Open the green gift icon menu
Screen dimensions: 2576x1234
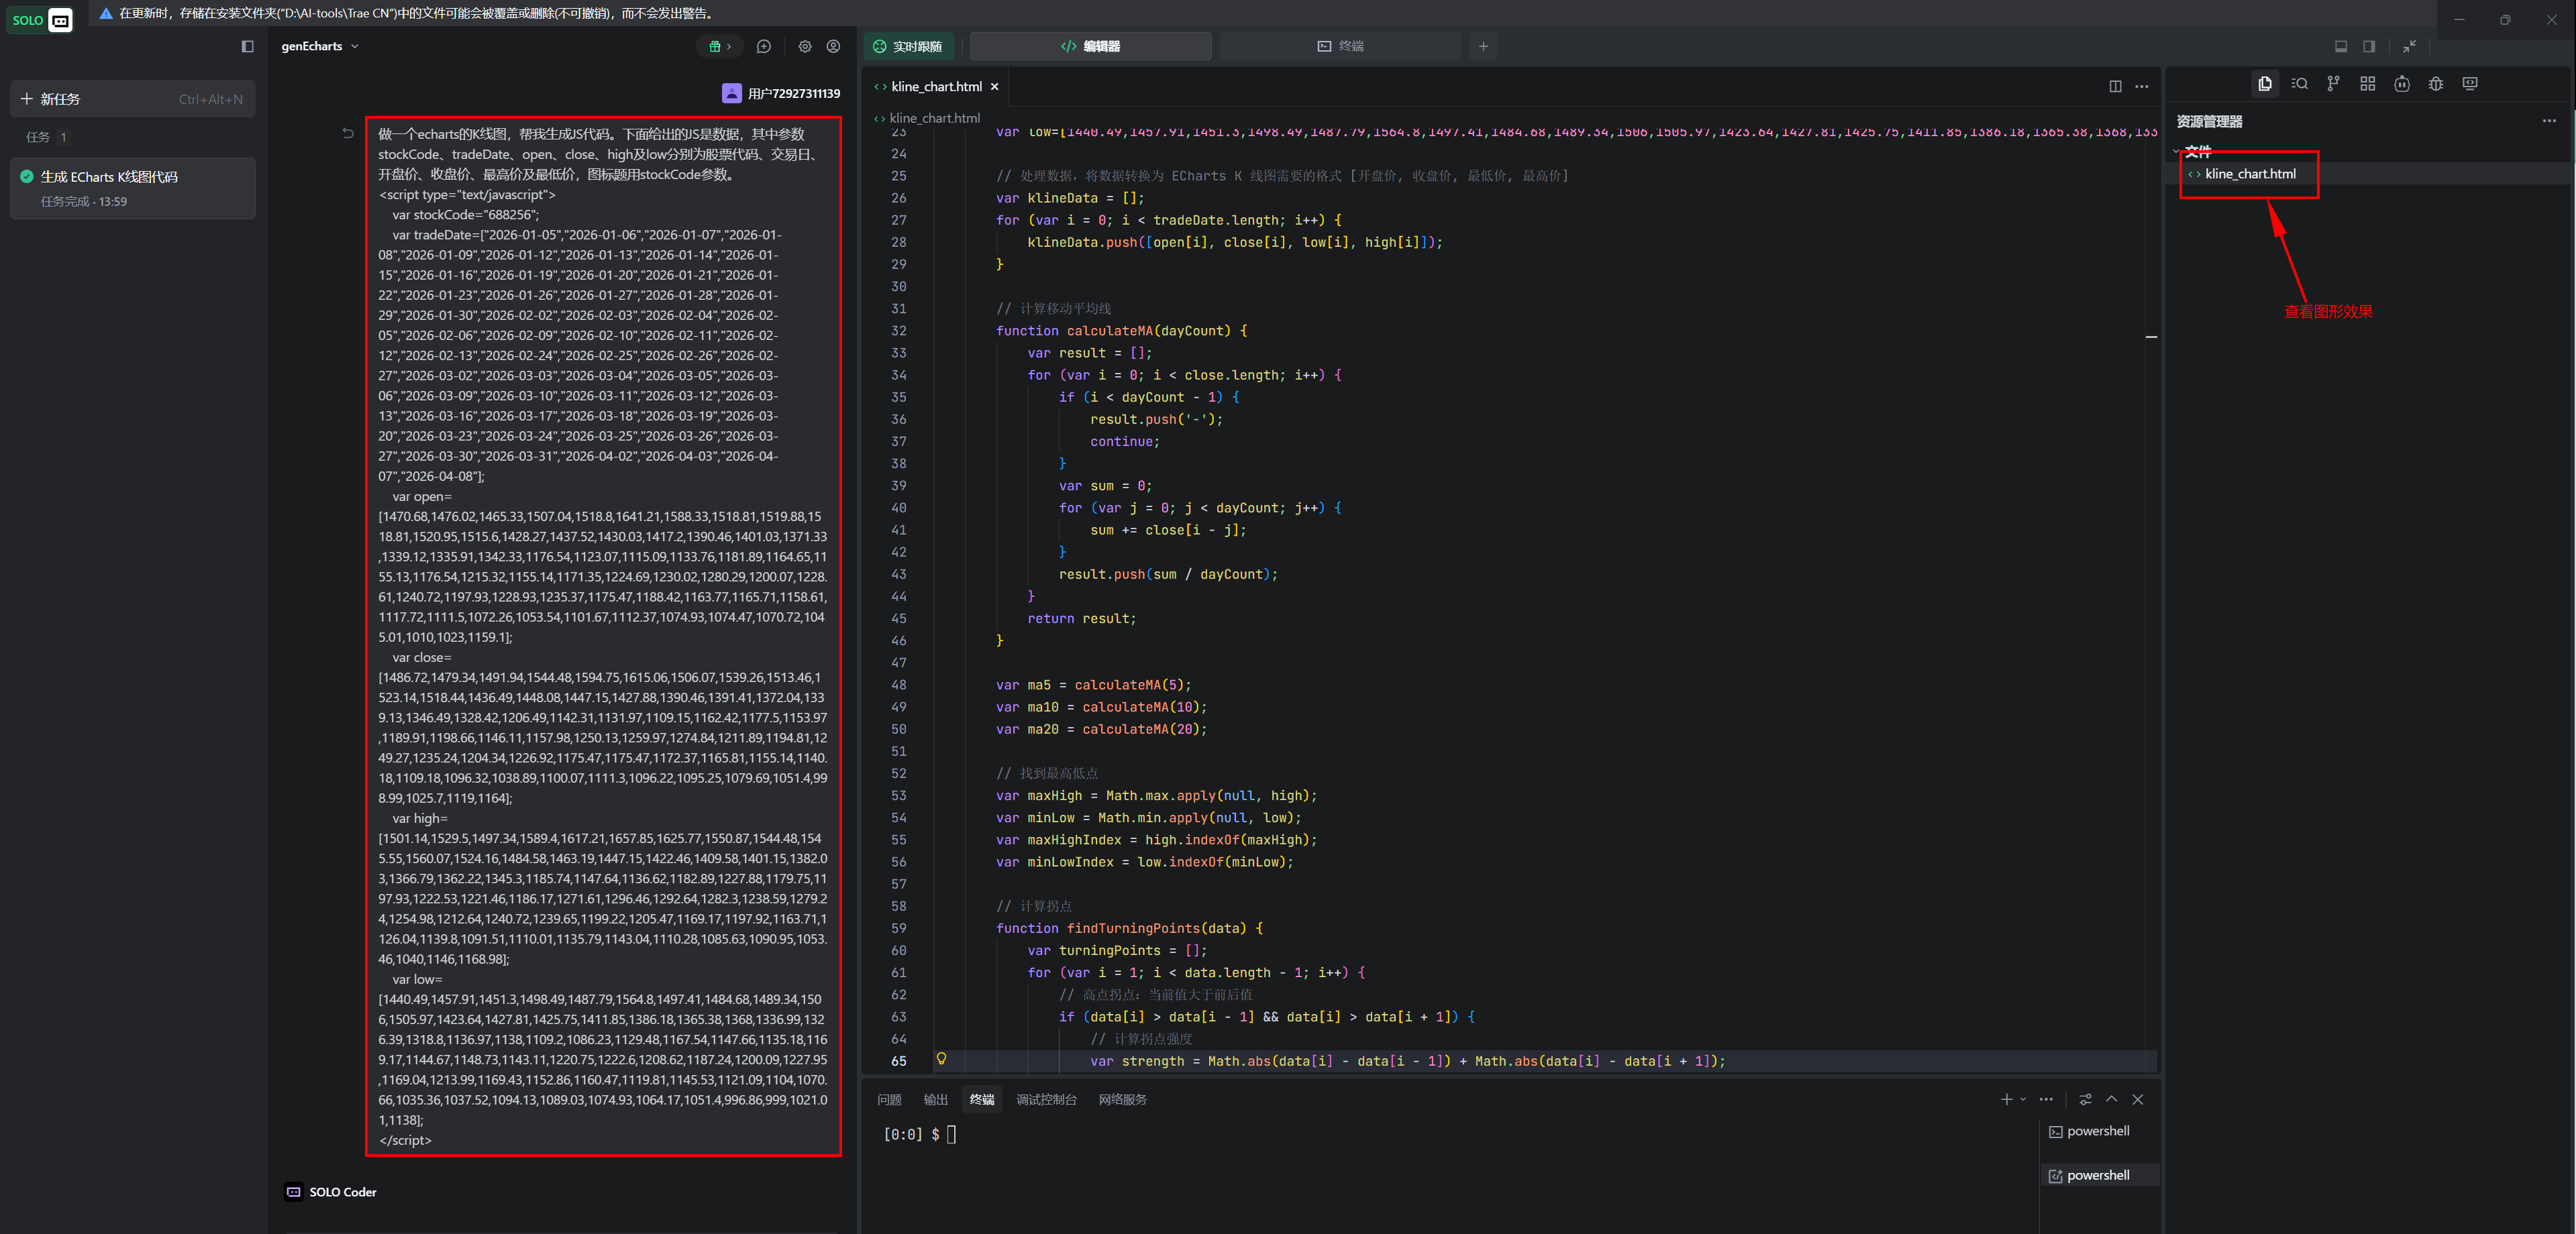720,46
